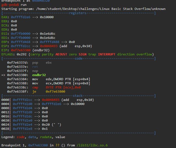Click the 'stack' section header
Viewport: 176px width, 148px height.
[x=78, y=96]
